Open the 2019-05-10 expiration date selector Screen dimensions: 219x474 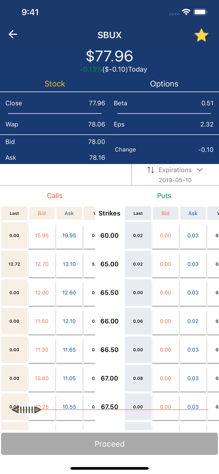175,180
